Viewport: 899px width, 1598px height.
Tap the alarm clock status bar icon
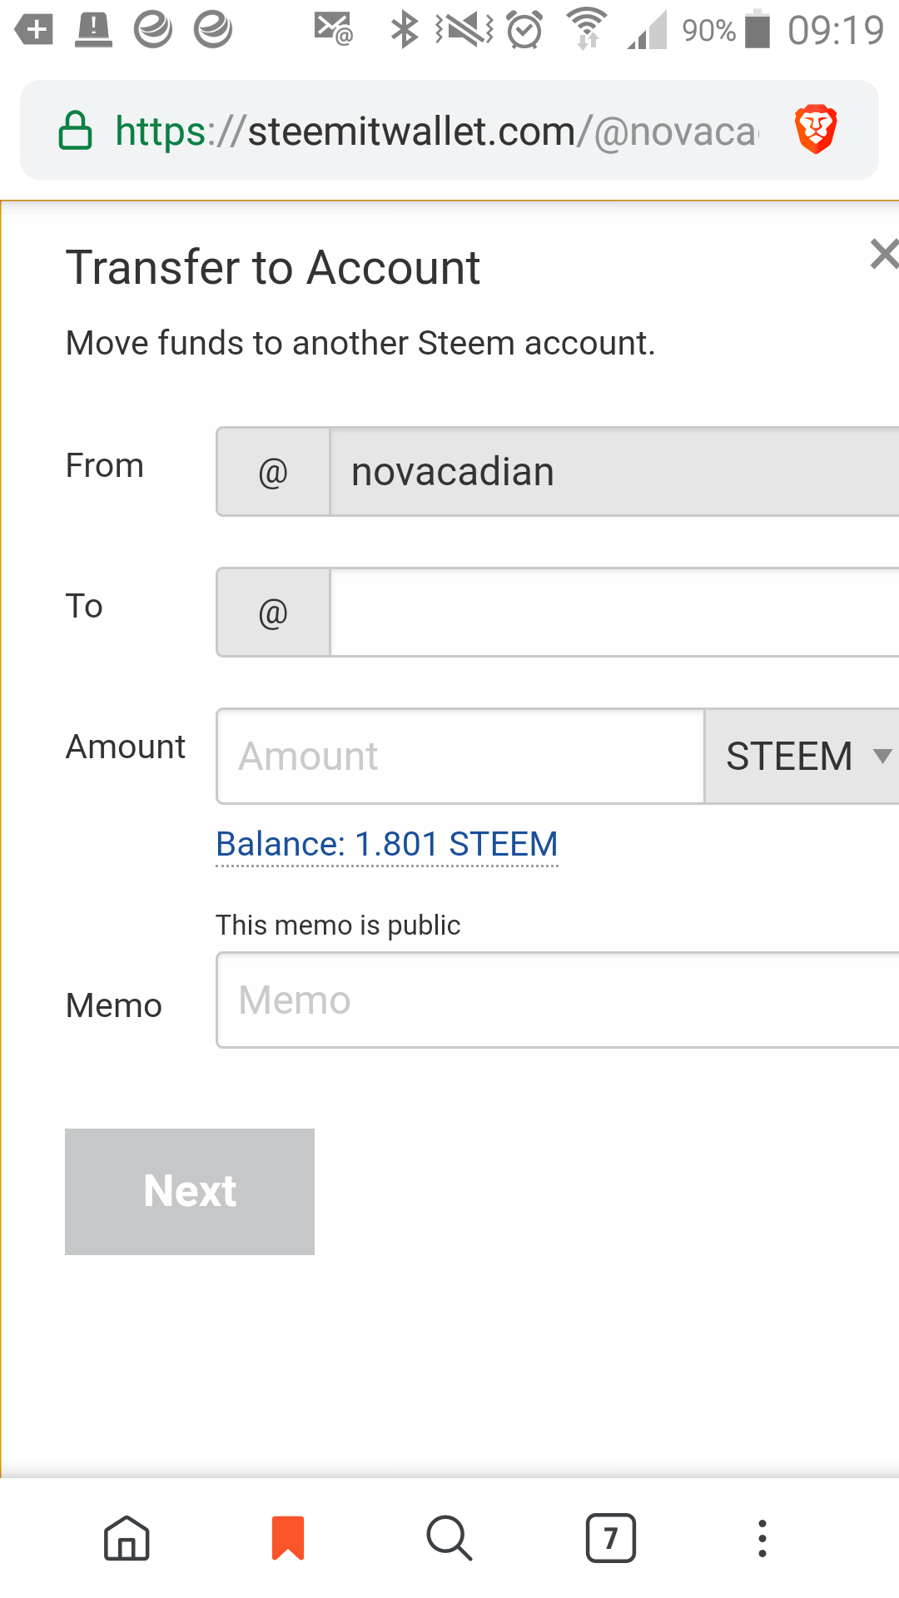(x=525, y=30)
